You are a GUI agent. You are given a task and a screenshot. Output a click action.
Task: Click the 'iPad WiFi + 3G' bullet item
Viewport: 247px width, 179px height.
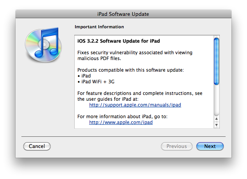coord(96,82)
